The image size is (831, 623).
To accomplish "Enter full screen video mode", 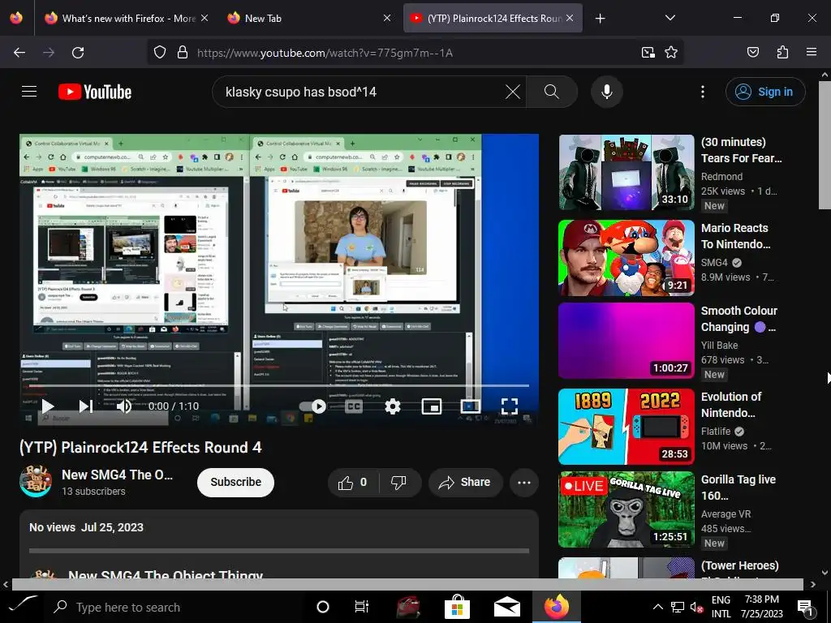I will click(x=510, y=406).
